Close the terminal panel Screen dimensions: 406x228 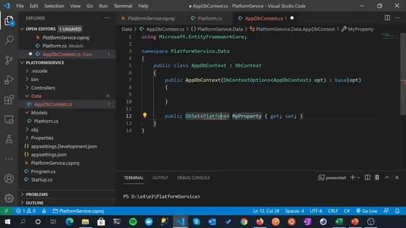(x=397, y=177)
